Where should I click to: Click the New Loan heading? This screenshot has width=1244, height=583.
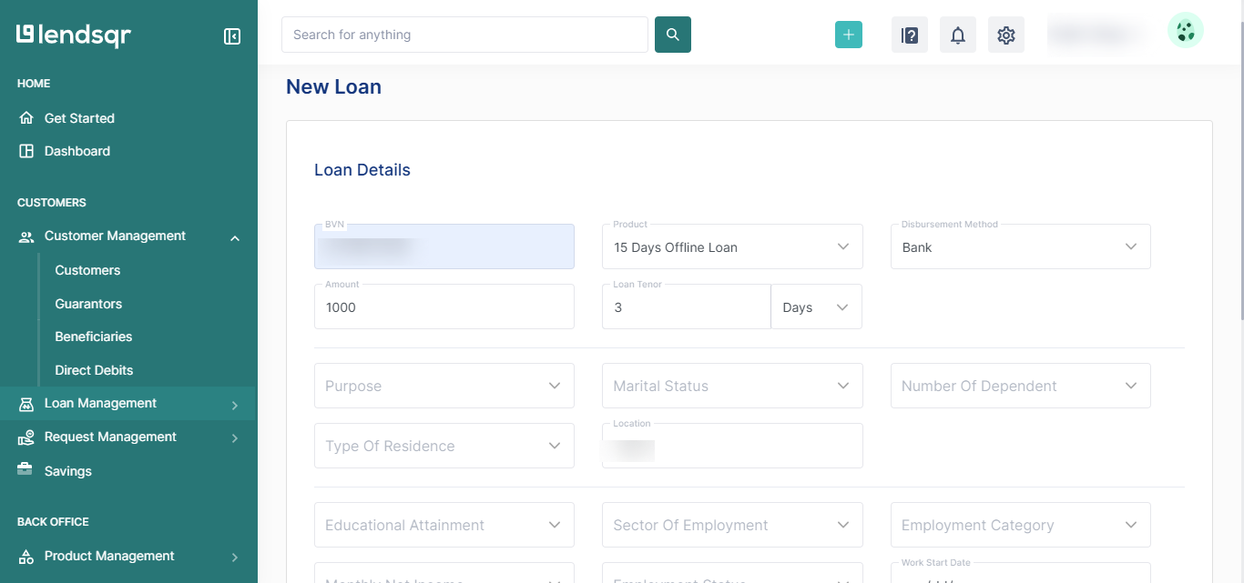333,87
